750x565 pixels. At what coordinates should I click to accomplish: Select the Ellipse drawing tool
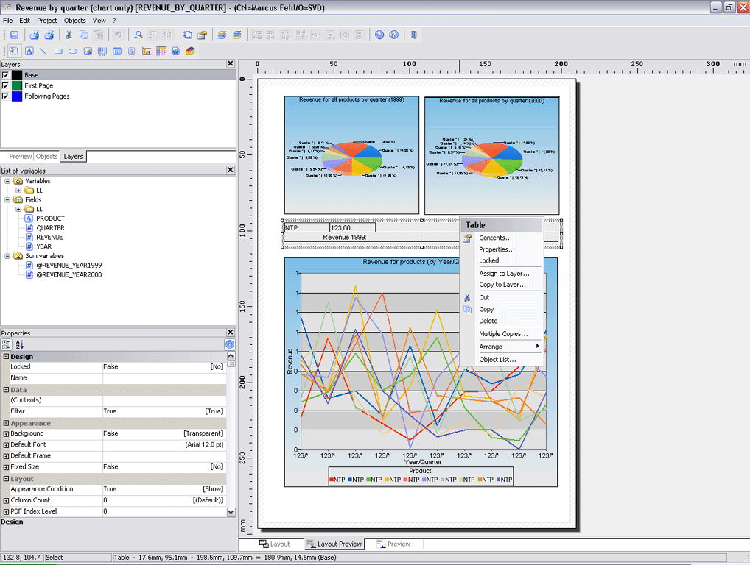click(x=73, y=51)
